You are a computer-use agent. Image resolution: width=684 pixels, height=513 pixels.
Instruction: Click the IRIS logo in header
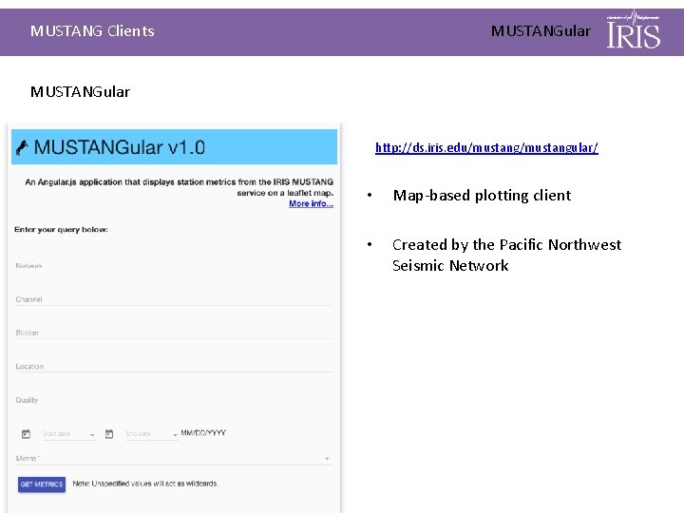(634, 30)
